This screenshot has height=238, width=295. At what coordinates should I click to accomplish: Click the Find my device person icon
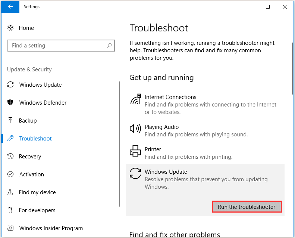[x=10, y=192]
